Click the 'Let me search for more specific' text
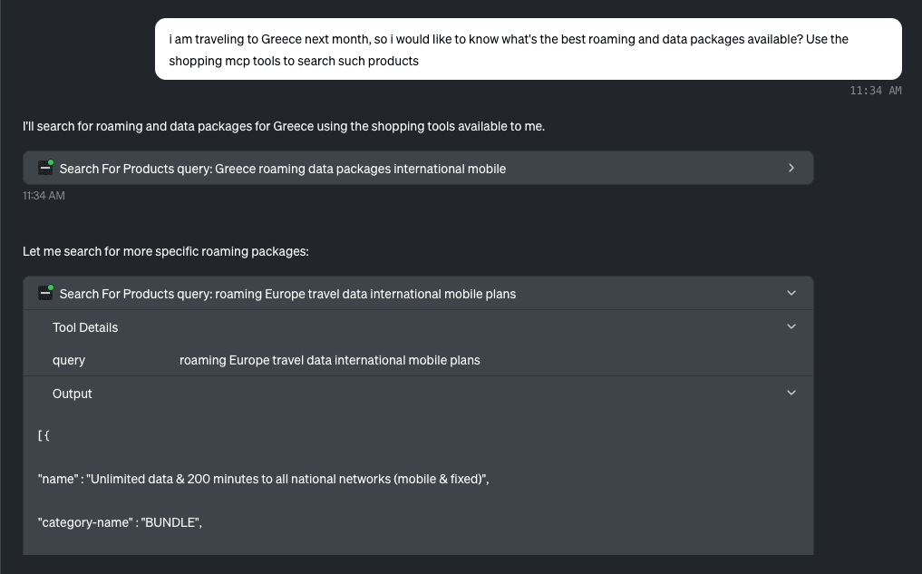 pos(165,251)
